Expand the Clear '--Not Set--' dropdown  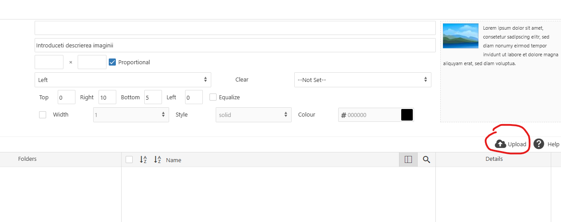(362, 80)
